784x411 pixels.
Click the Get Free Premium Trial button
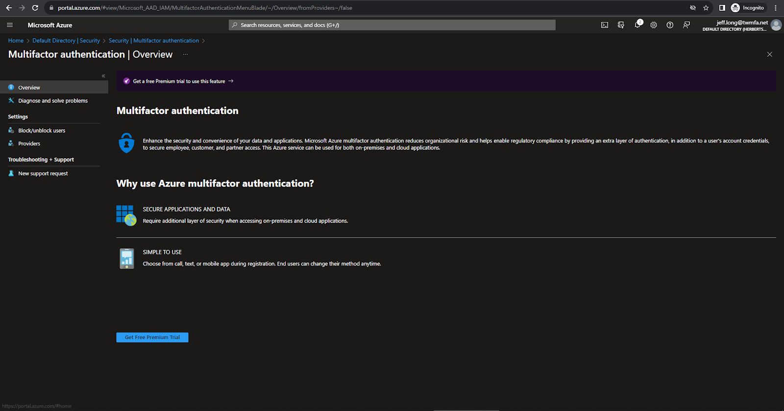pos(152,338)
